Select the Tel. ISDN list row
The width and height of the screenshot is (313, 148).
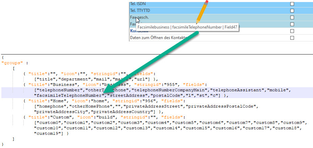(x=203, y=4)
